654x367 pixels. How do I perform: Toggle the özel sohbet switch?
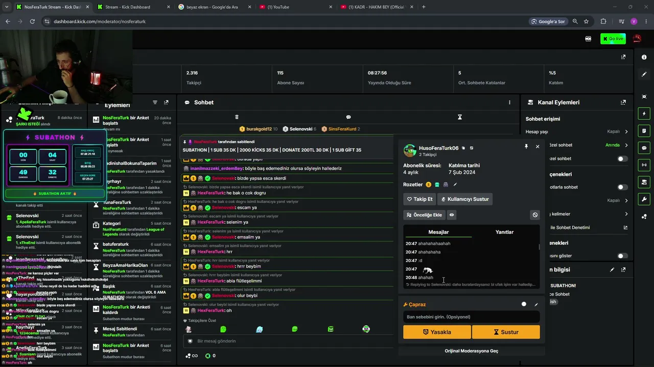click(622, 159)
